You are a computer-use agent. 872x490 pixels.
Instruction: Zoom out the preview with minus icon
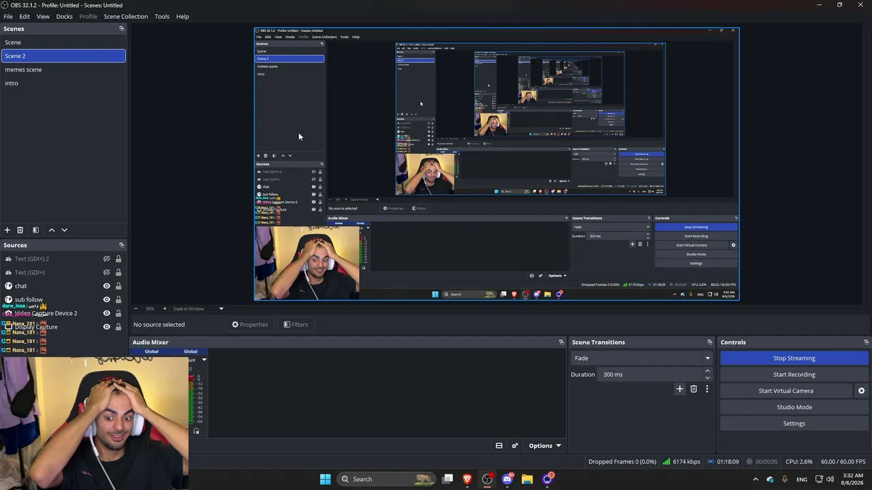(136, 309)
